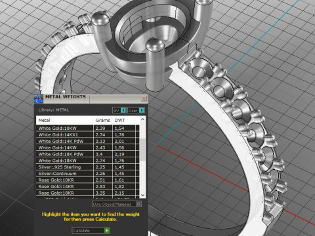Screen dimensions: 315x236
Task: Click the scroll up arrow of metal list
Action: (142, 119)
